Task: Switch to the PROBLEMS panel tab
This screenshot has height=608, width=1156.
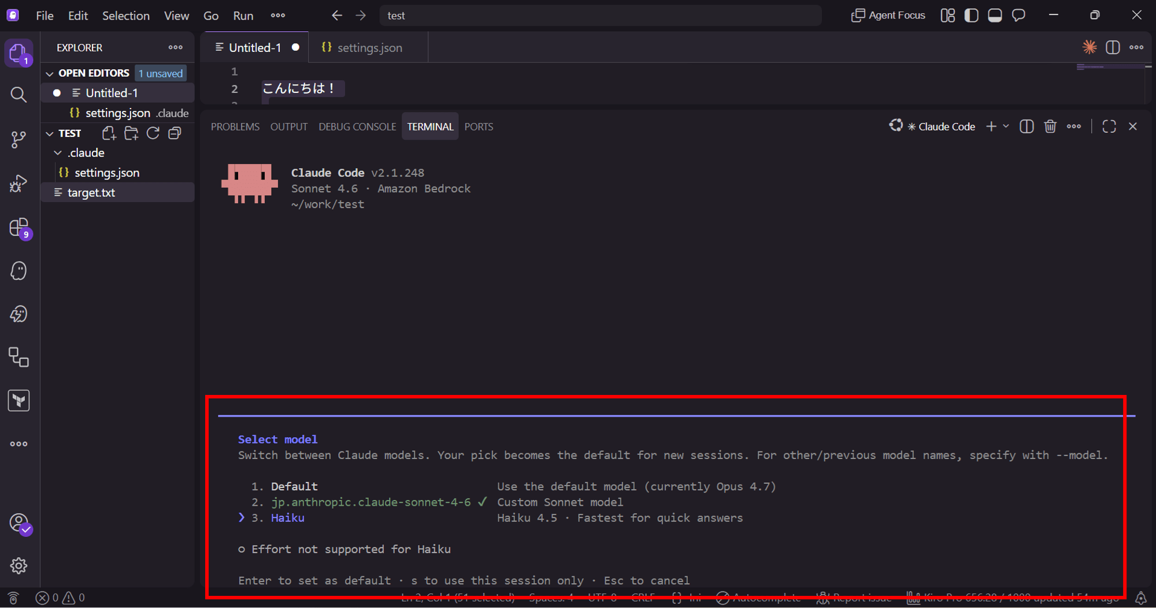Action: [235, 126]
